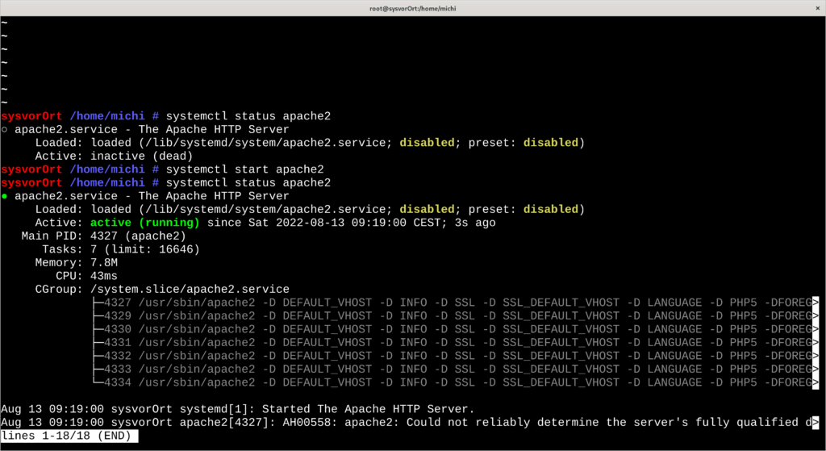Image resolution: width=826 pixels, height=451 pixels.
Task: Click first "systemctl status apache2" command
Action: coord(248,116)
